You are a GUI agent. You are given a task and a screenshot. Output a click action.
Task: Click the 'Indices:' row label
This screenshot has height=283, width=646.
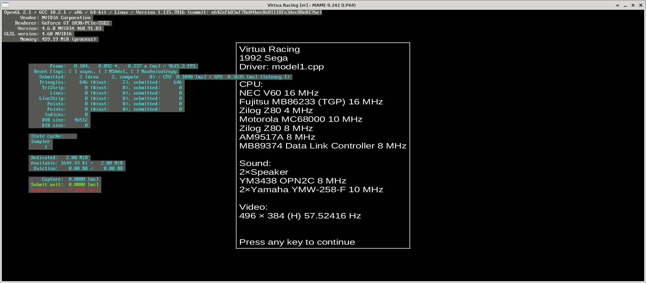(x=55, y=115)
